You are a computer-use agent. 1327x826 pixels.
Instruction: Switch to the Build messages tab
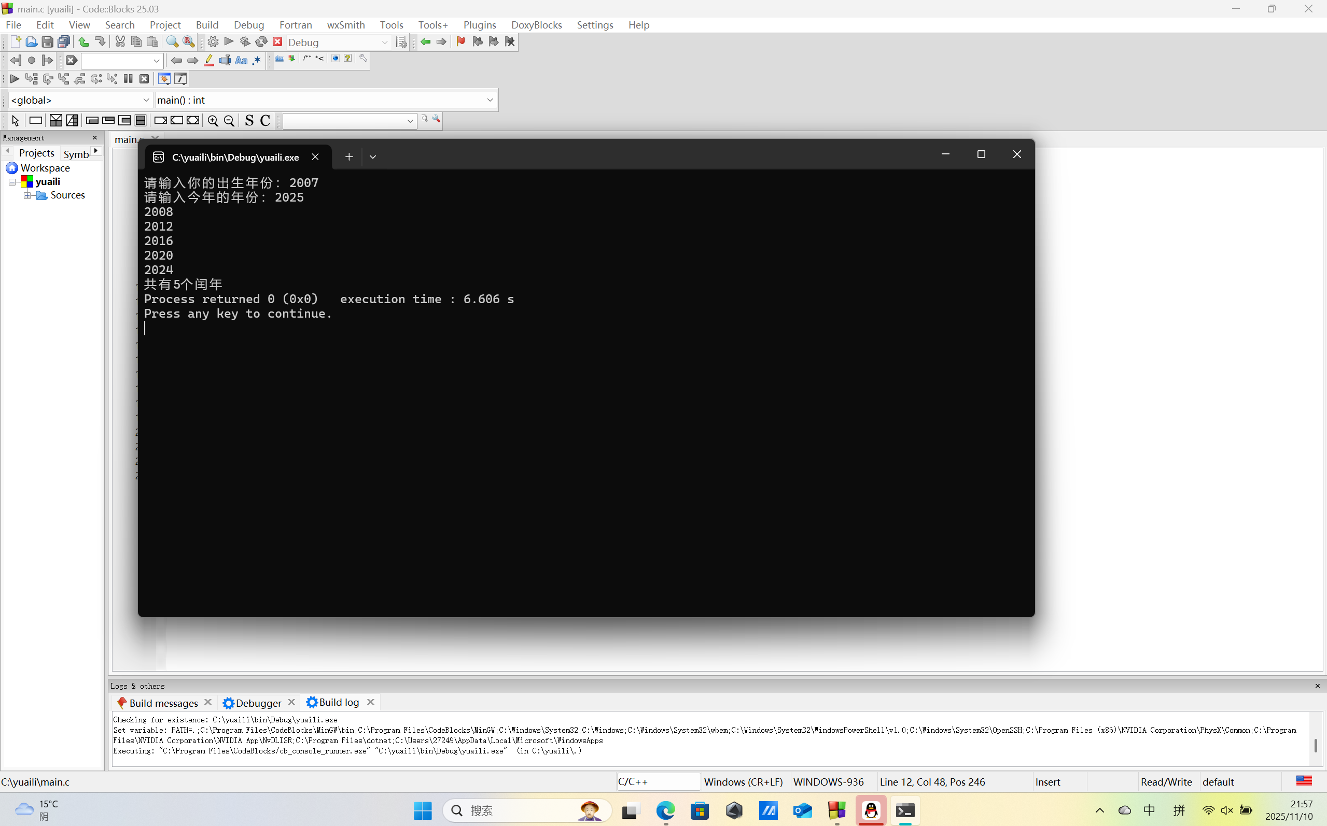pyautogui.click(x=163, y=703)
